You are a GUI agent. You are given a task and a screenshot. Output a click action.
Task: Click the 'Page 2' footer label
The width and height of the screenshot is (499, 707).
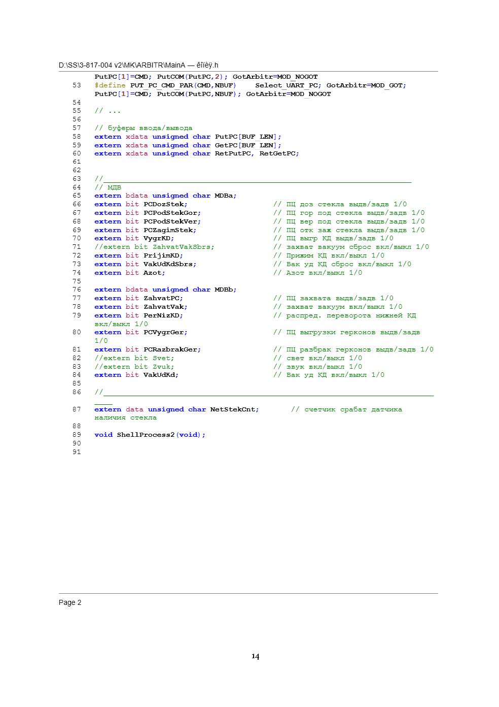pyautogui.click(x=70, y=602)
